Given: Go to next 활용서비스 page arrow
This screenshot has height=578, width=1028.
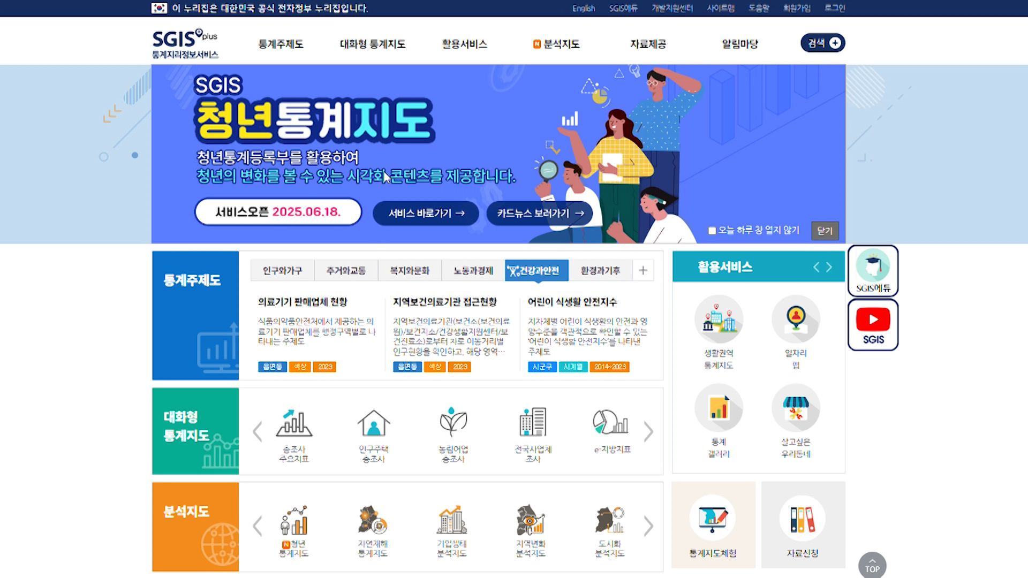Looking at the screenshot, I should click(829, 267).
